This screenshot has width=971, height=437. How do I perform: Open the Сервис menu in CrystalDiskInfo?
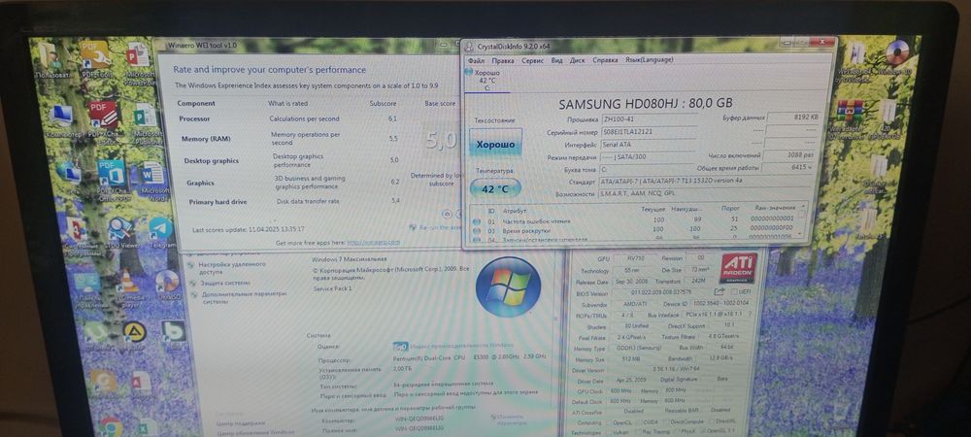tap(532, 60)
